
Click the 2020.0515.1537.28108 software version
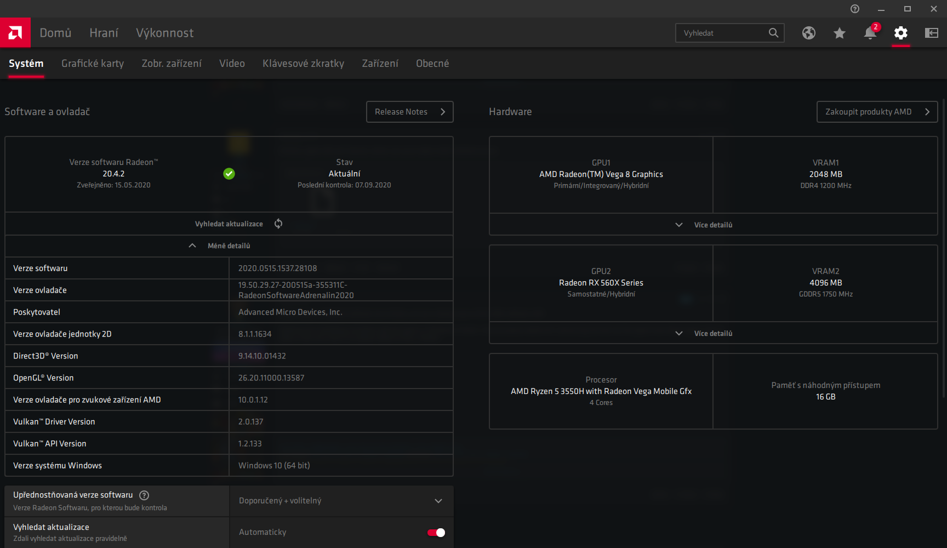(277, 268)
